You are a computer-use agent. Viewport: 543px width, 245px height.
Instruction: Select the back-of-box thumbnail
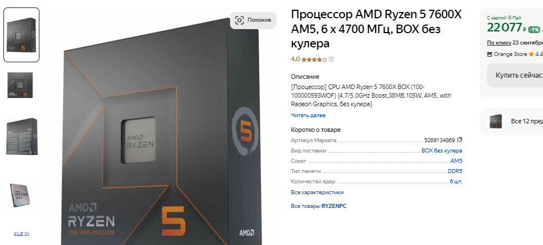point(22,136)
